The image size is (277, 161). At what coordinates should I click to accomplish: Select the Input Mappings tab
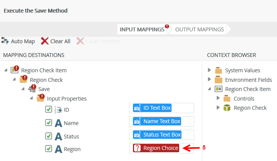[142, 29]
